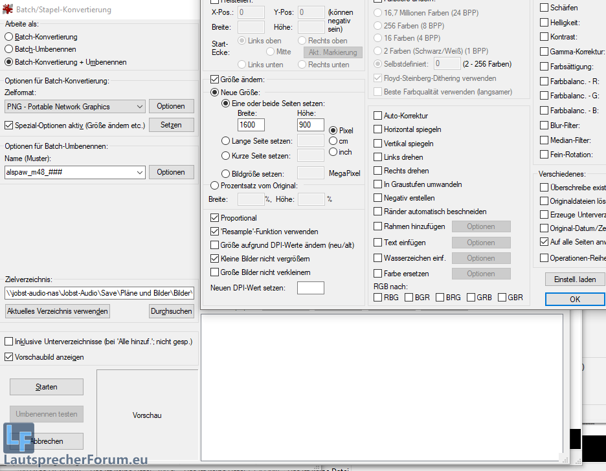606x471 pixels.
Task: Click Optionen button next to Zielformat
Action: click(171, 106)
